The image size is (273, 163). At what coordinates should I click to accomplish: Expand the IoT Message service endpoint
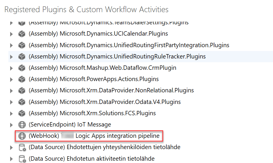pyautogui.click(x=11, y=125)
